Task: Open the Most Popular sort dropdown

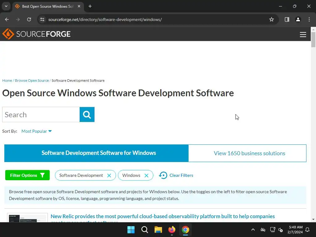Action: coord(36,131)
